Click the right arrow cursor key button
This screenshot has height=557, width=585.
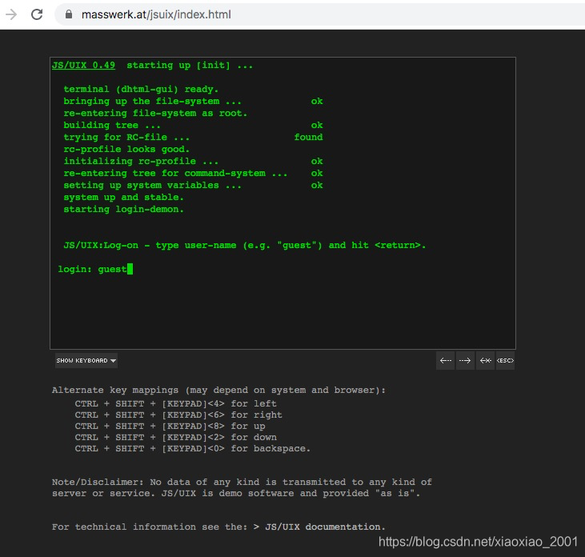click(465, 360)
